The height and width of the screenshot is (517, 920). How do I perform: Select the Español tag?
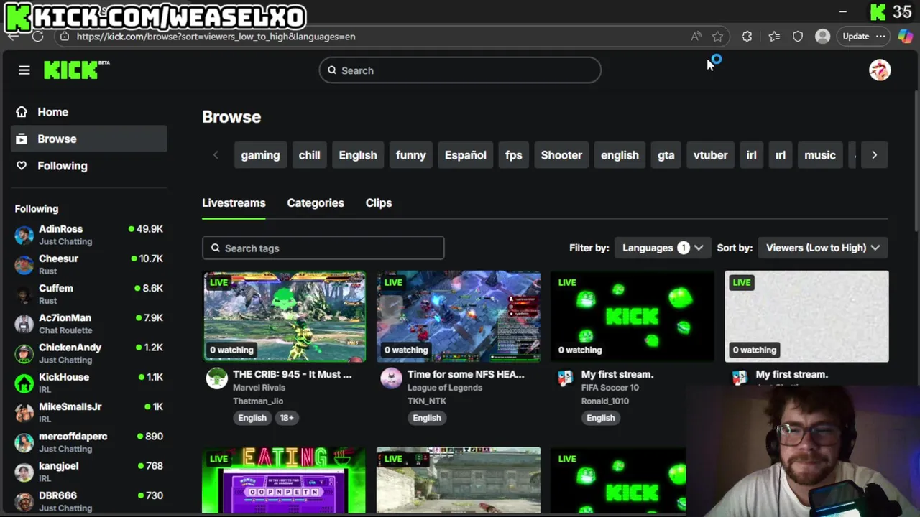pyautogui.click(x=466, y=155)
